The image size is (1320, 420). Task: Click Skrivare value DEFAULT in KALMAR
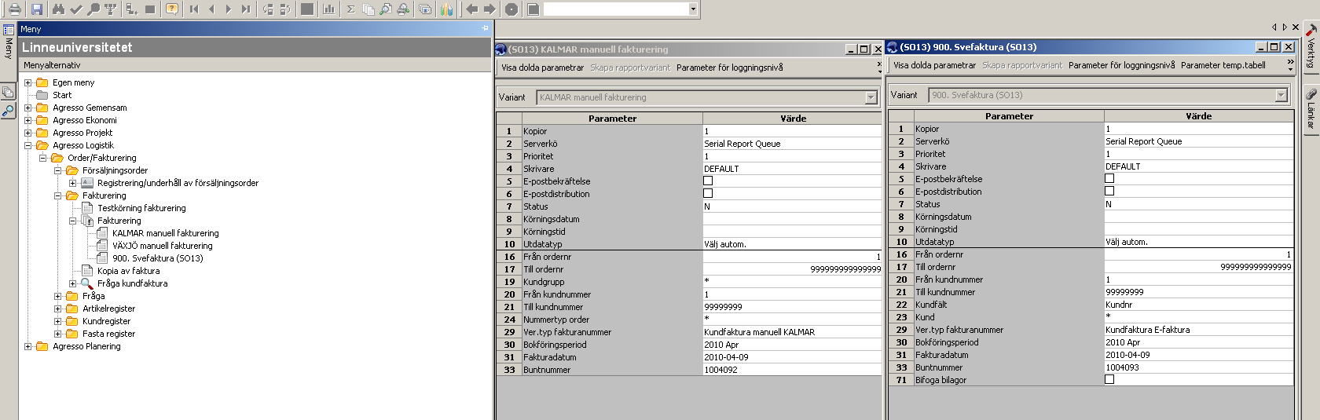792,169
